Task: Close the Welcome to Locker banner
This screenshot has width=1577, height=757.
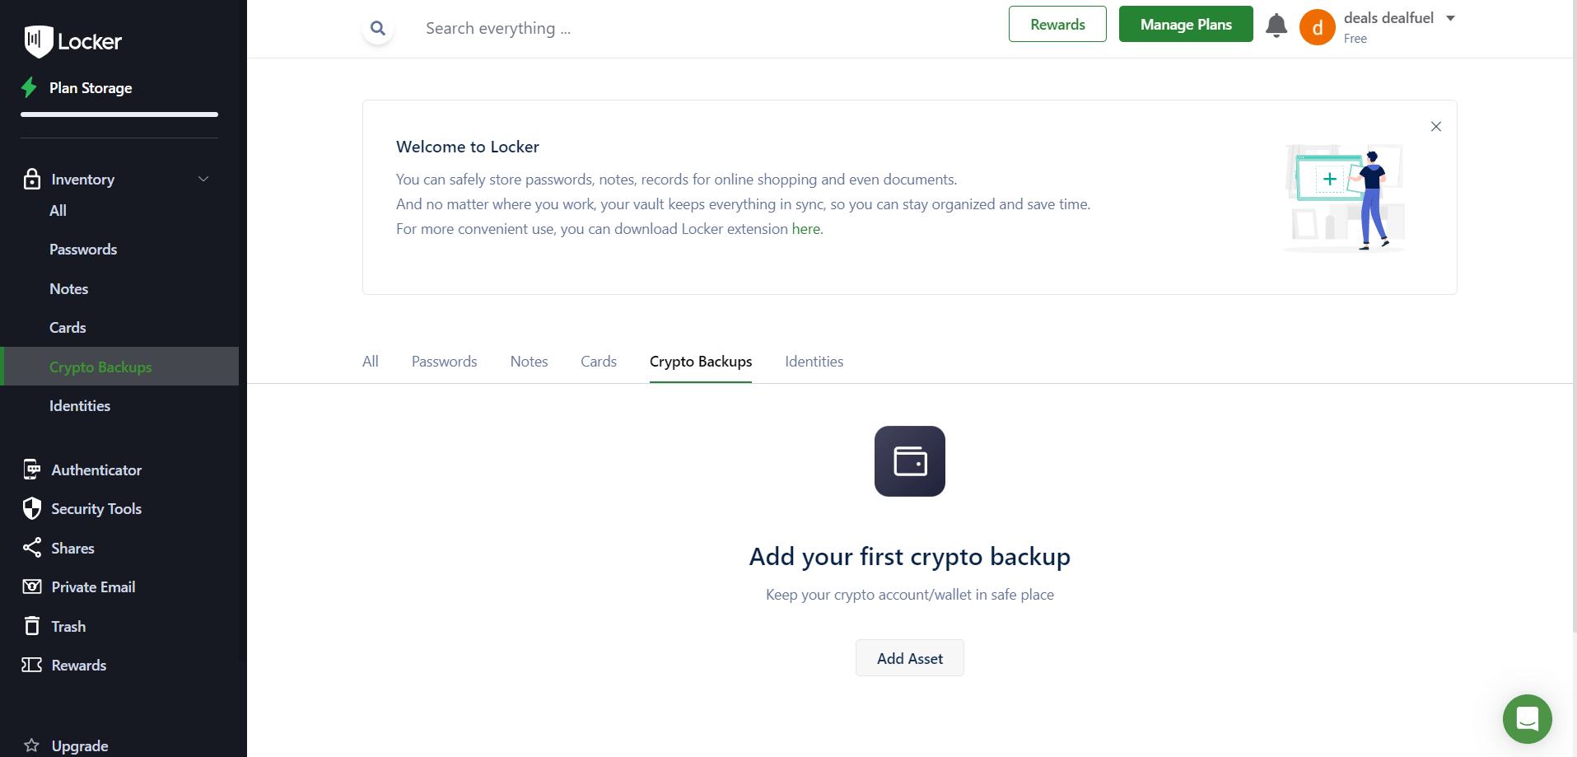Action: 1436,126
